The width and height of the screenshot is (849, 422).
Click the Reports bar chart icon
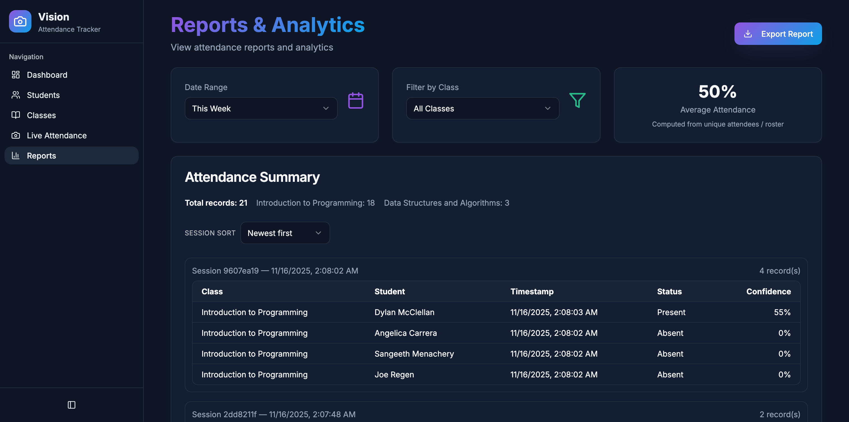[x=15, y=155]
